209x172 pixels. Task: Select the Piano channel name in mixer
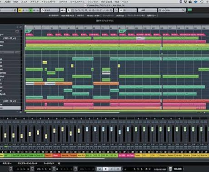[57, 155]
